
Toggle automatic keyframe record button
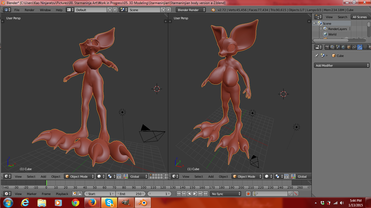point(248,194)
